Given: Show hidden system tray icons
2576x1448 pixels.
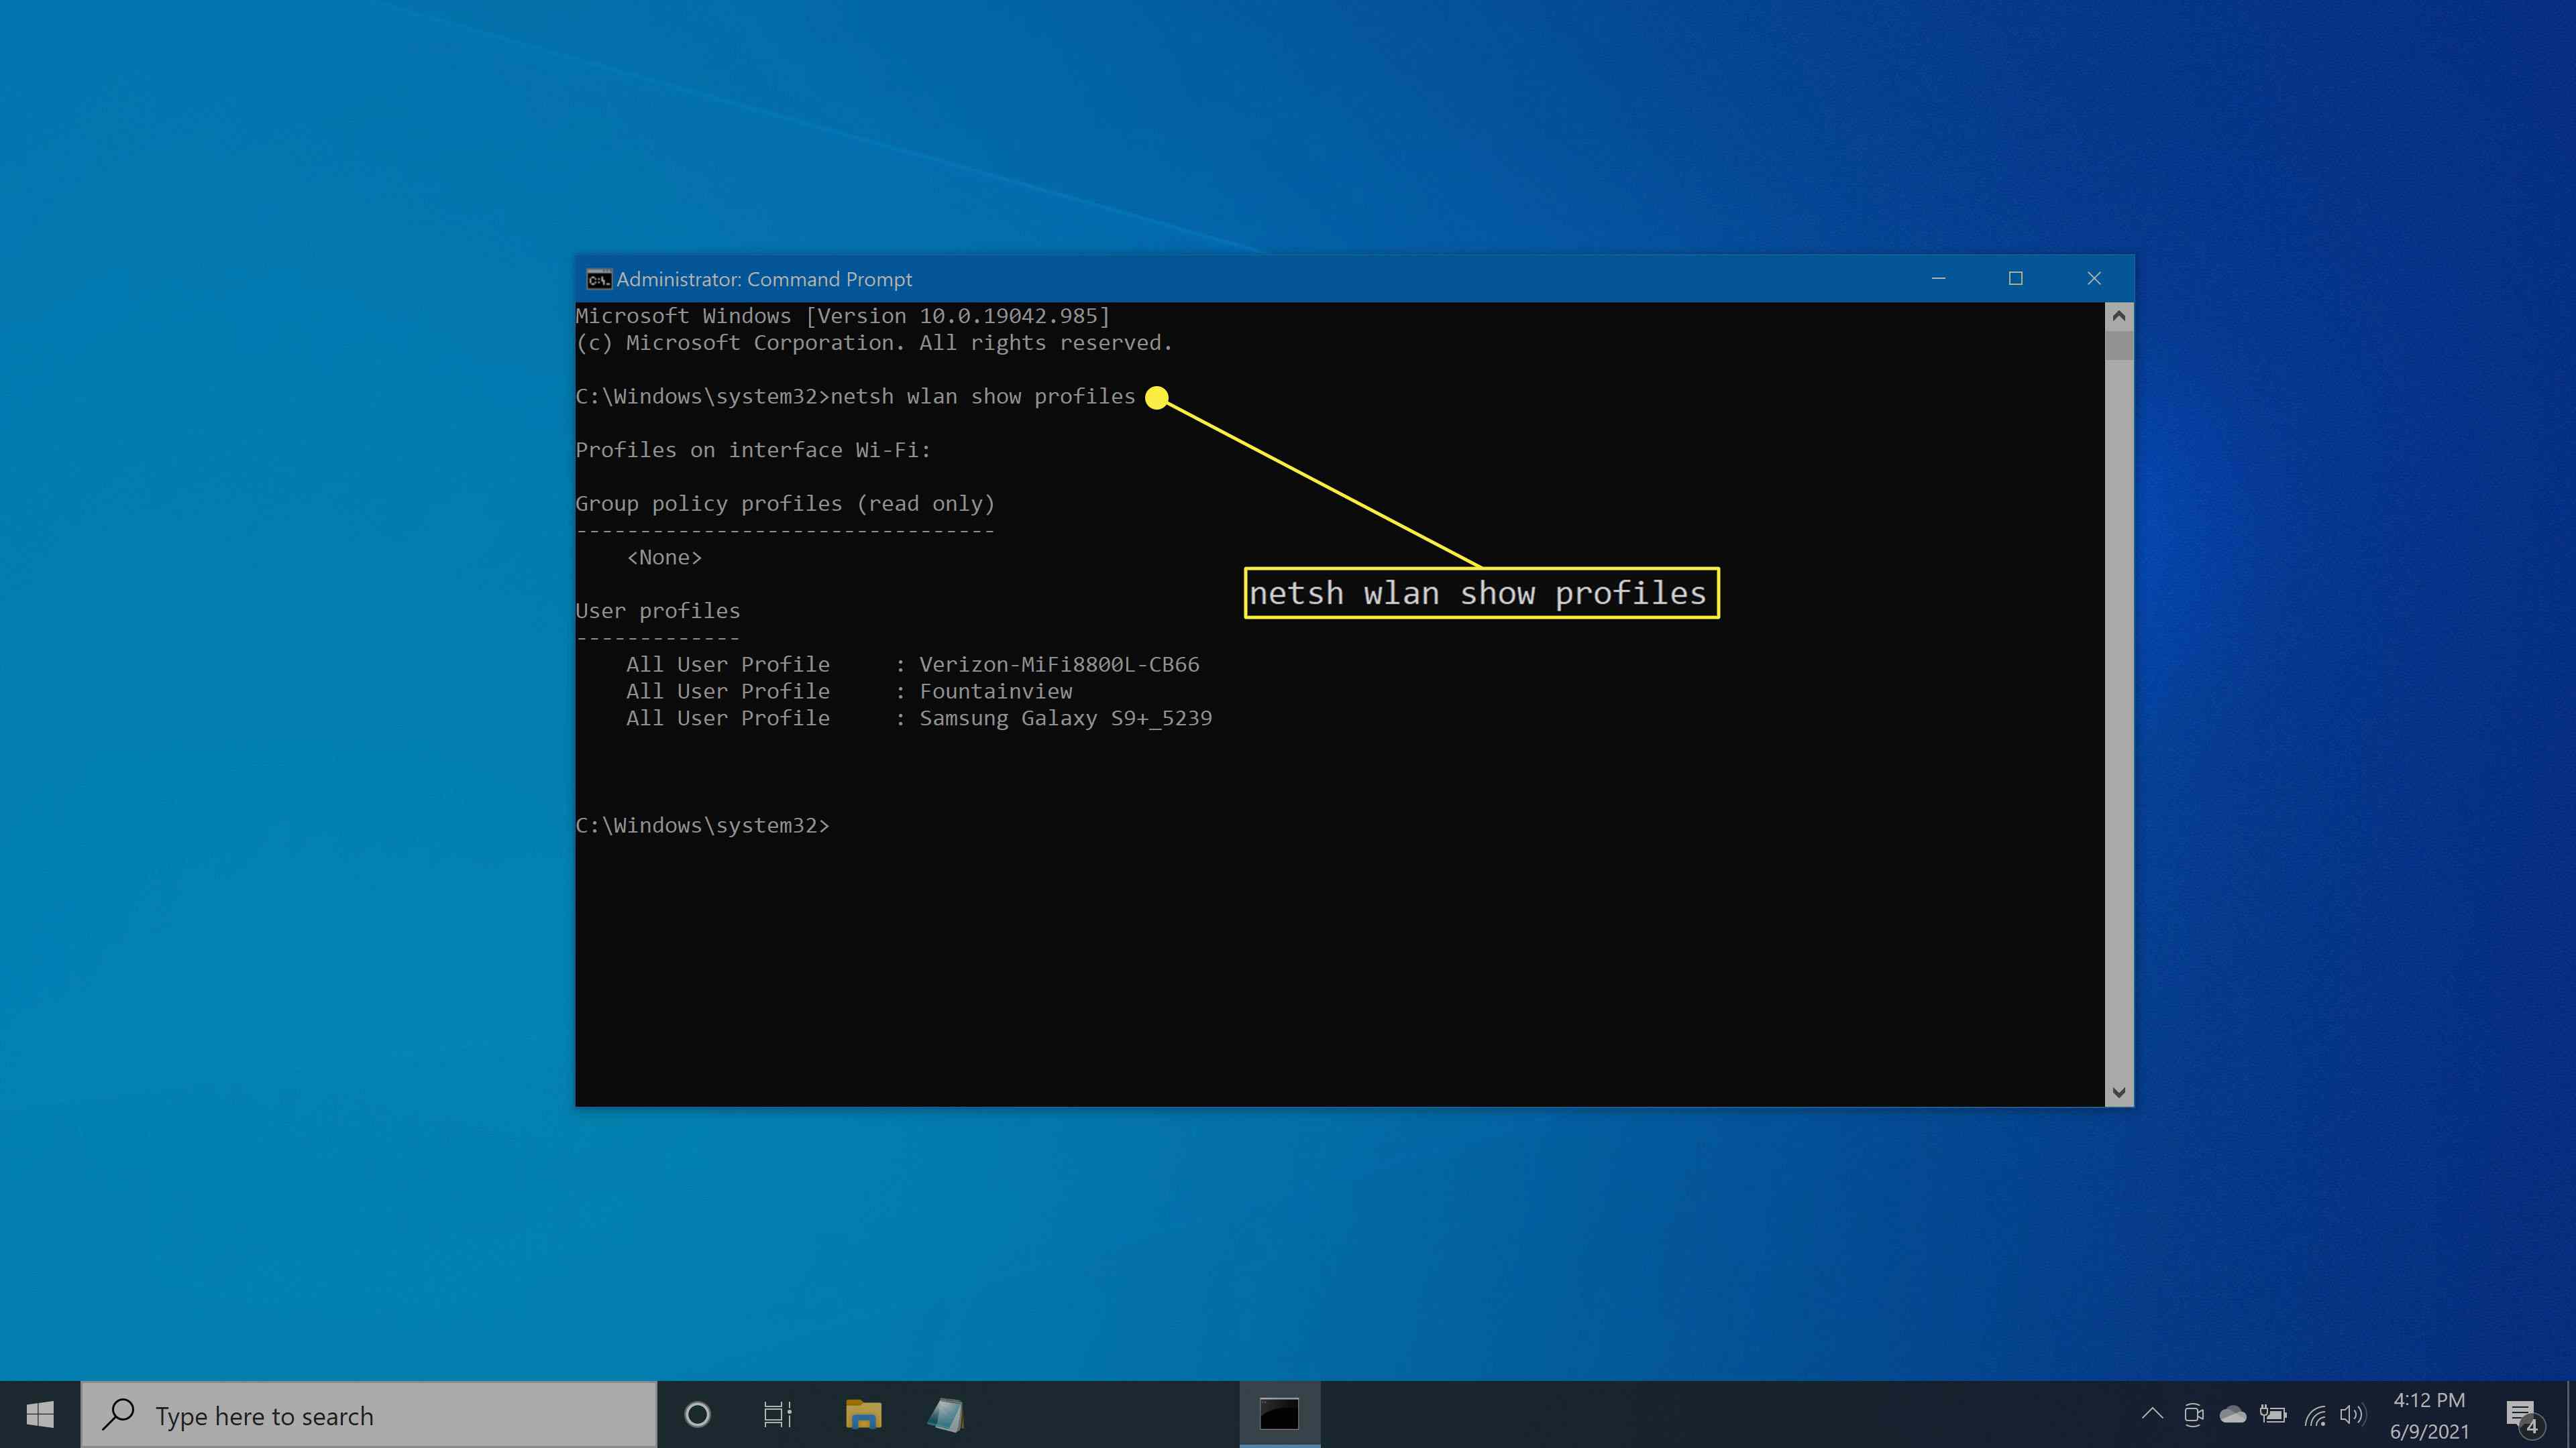Looking at the screenshot, I should (x=2152, y=1414).
